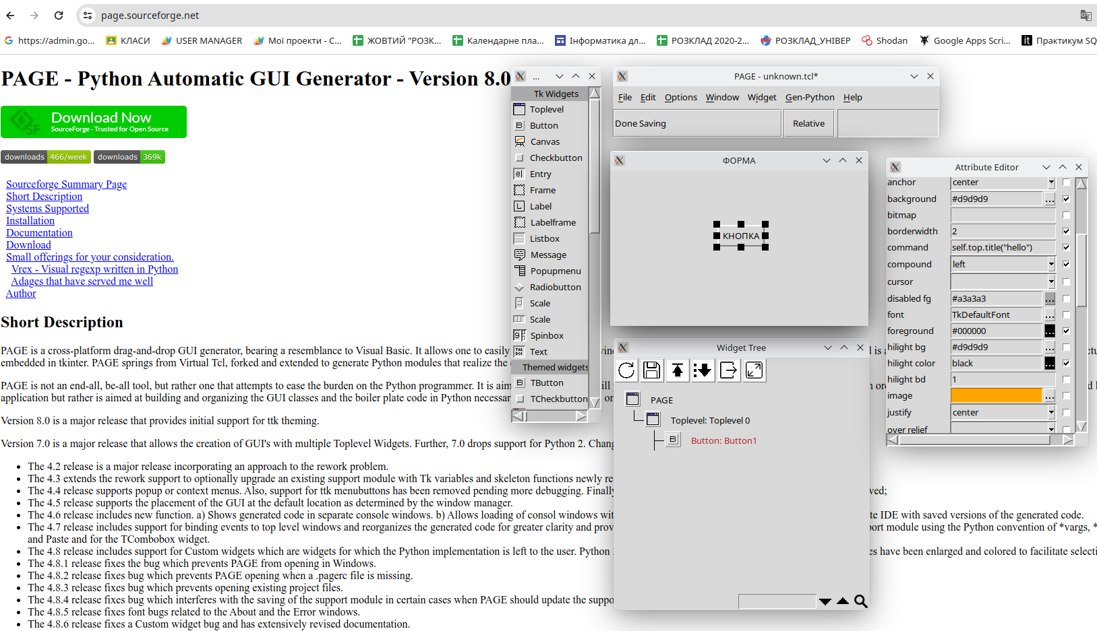
Task: Untick the hilight color attribute checkbox
Action: (1066, 363)
